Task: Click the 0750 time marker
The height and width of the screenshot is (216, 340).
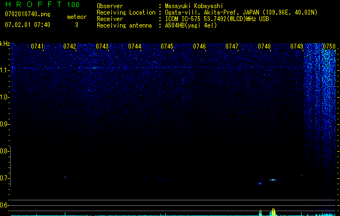Action: [329, 46]
